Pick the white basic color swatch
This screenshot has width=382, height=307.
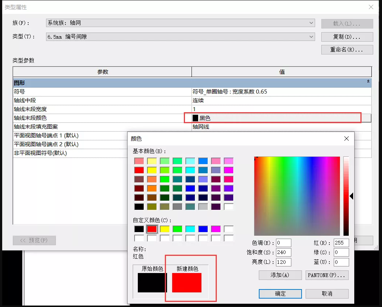228,206
